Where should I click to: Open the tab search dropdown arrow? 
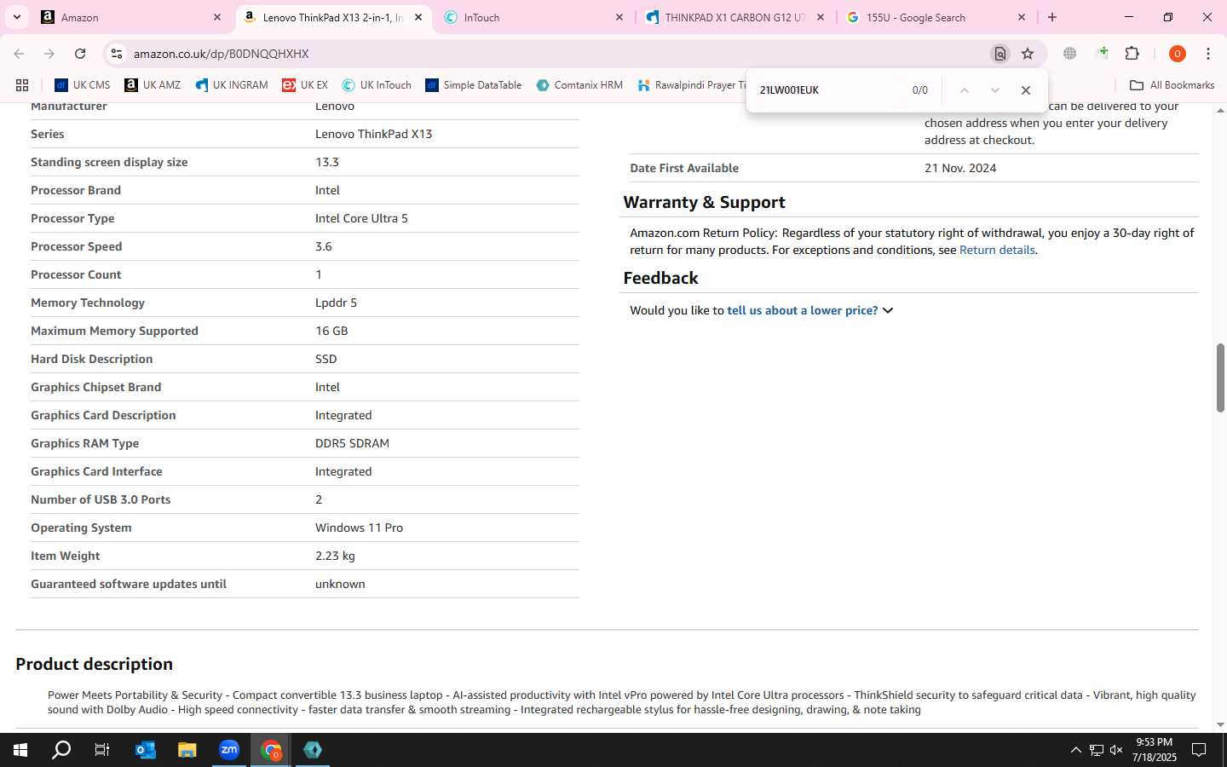click(16, 17)
